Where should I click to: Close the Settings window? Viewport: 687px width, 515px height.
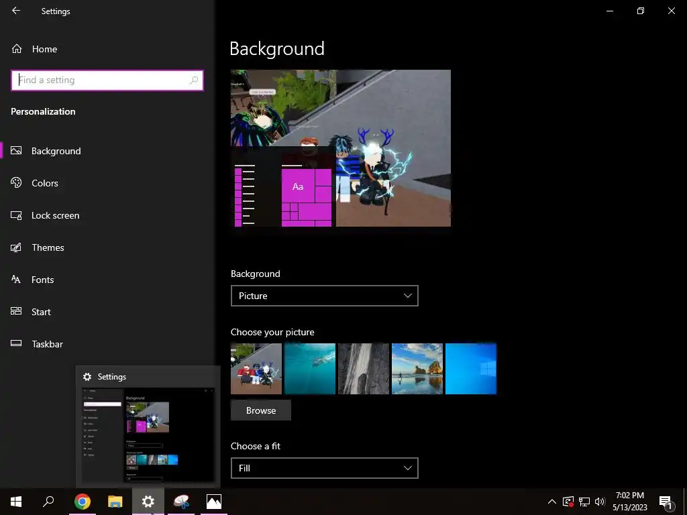(671, 11)
